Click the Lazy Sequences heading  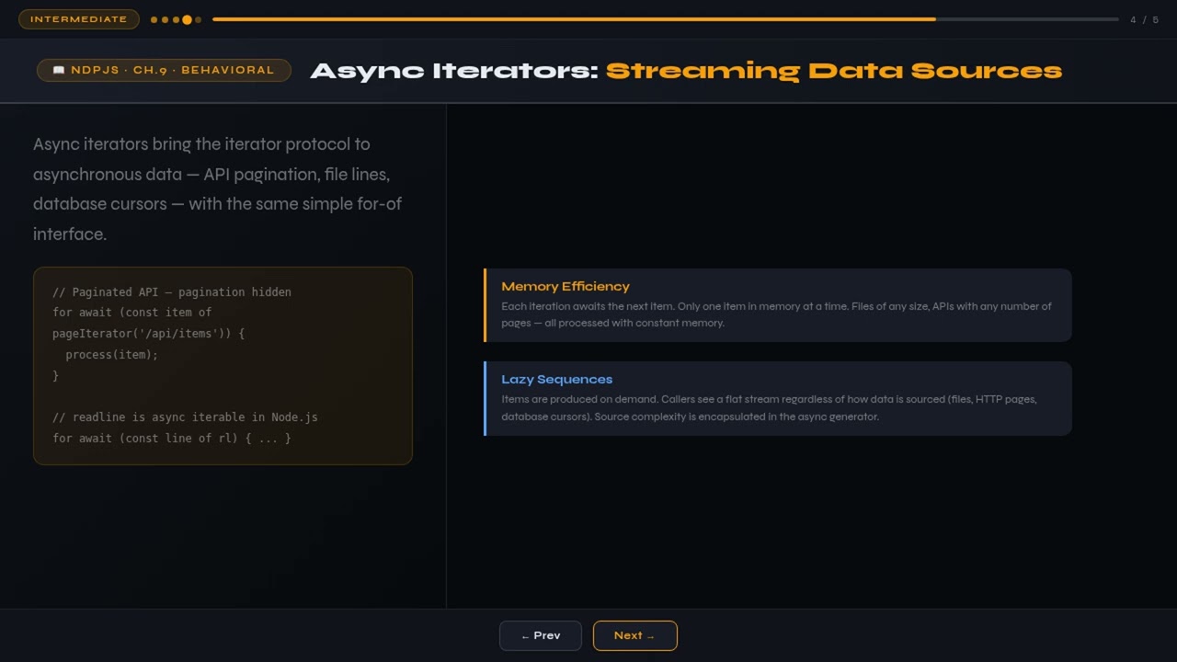click(556, 379)
